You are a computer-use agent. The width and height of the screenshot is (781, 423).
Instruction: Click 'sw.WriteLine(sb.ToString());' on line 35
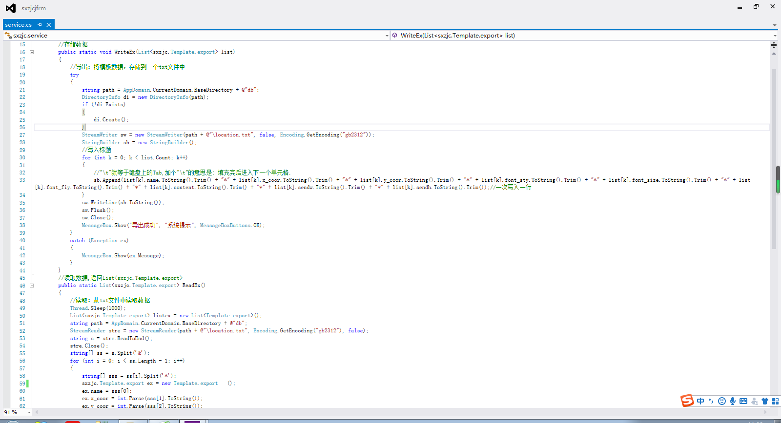[x=123, y=203]
